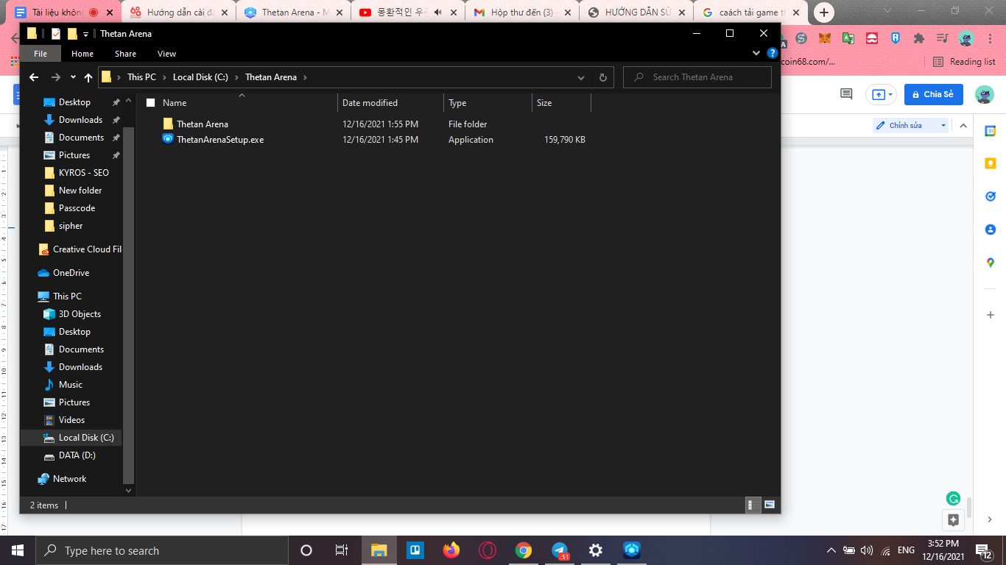Refresh the Thetan Arena folder view

pyautogui.click(x=603, y=77)
